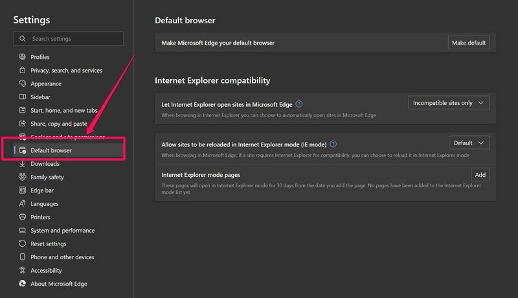Image resolution: width=518 pixels, height=298 pixels.
Task: Click the Internet Explorer compatibility heading
Action: (212, 80)
